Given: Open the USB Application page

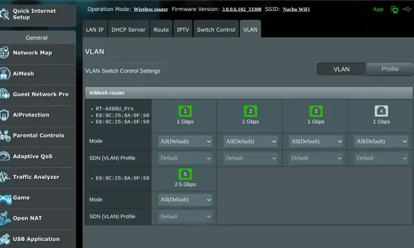Looking at the screenshot, I should (38, 239).
